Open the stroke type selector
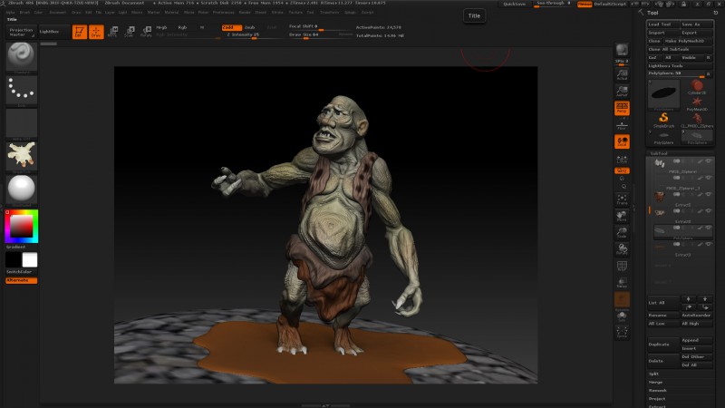The image size is (725, 408). coord(22,90)
